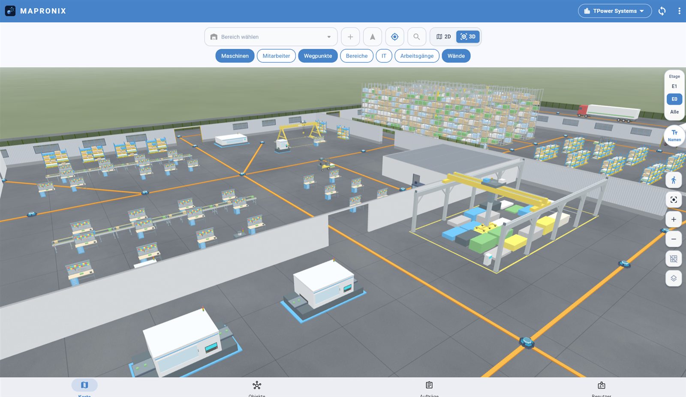The height and width of the screenshot is (397, 686).
Task: Select floor E0
Action: click(x=674, y=99)
